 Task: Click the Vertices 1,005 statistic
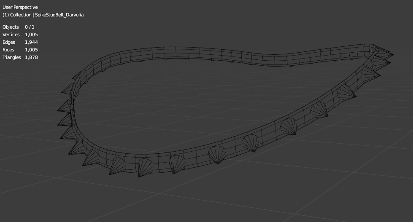tap(20, 35)
